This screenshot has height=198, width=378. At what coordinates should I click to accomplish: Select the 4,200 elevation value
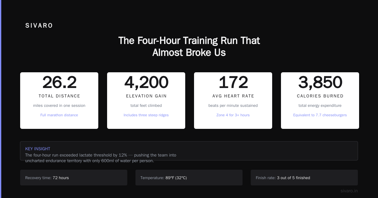146,82
